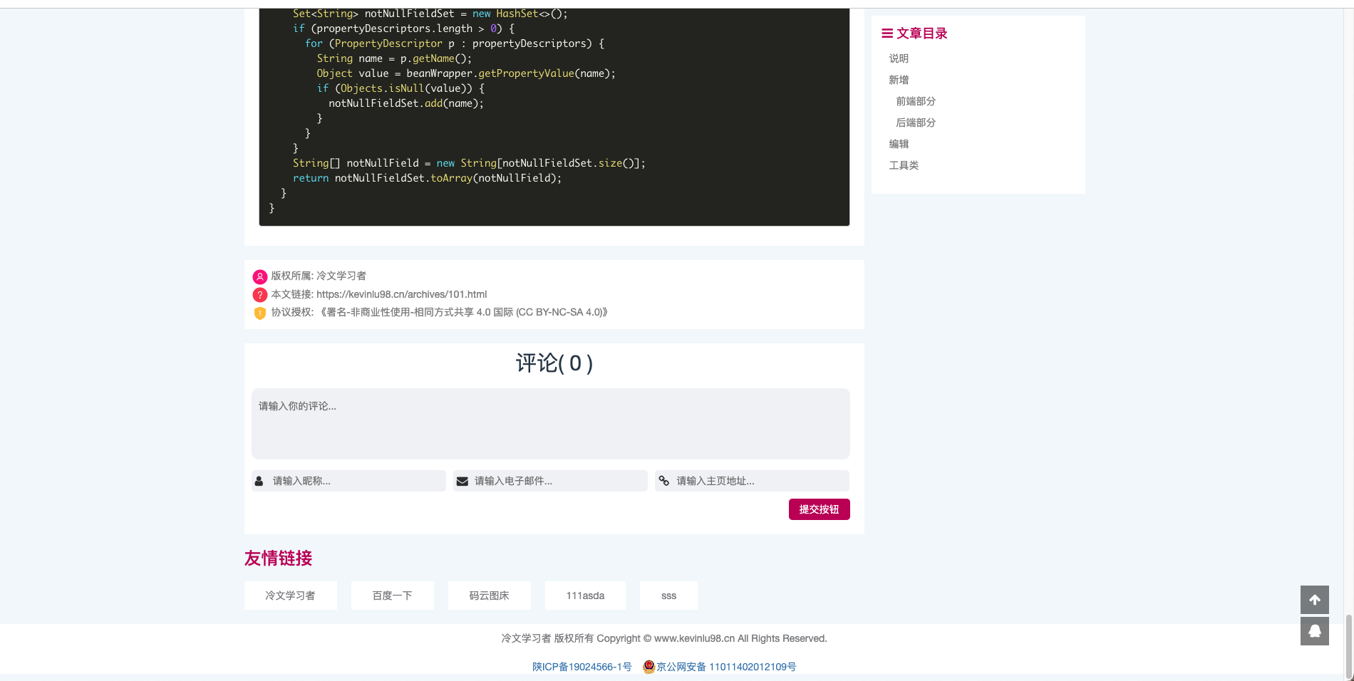The image size is (1354, 681).
Task: Click the yellow shield icon next to 协议授权
Action: (x=260, y=313)
